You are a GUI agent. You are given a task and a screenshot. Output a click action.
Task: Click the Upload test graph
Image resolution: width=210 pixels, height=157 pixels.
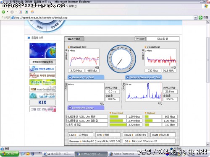(x=160, y=57)
